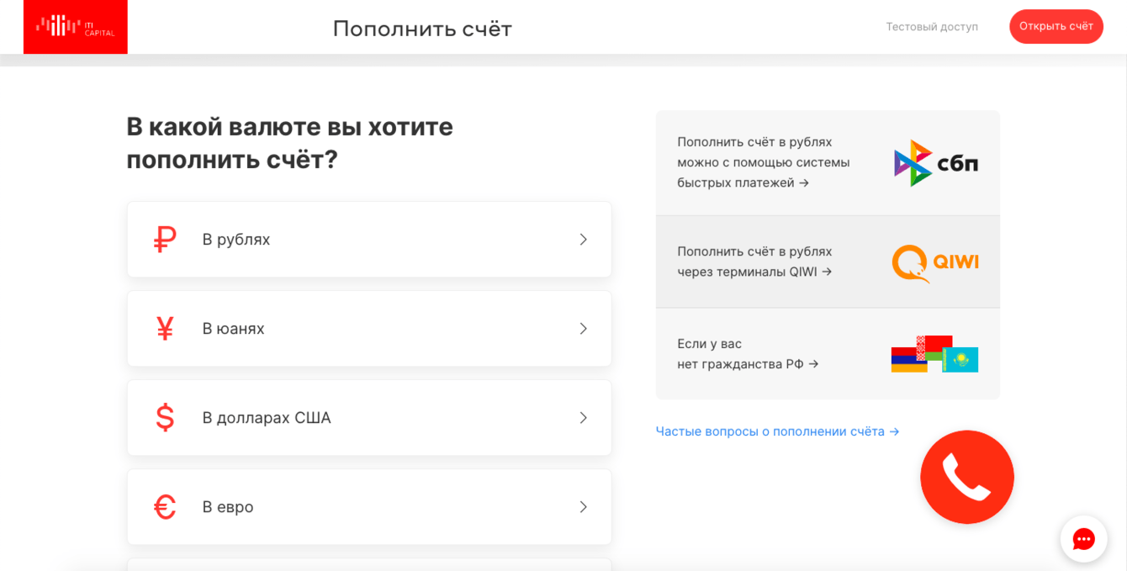Viewport: 1127px width, 571px height.
Task: Click the QIWI logo
Action: pyautogui.click(x=935, y=263)
